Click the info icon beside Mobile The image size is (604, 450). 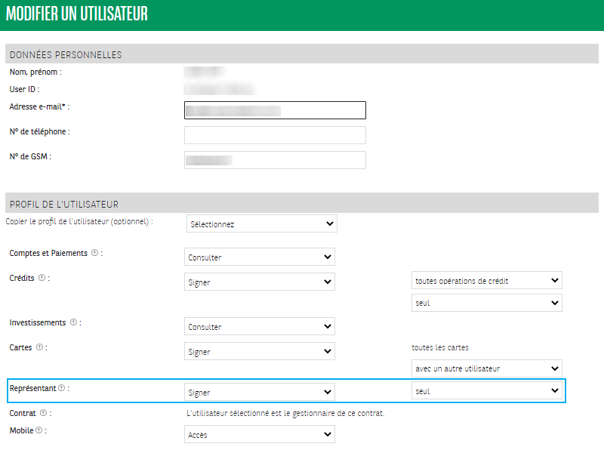[38, 430]
